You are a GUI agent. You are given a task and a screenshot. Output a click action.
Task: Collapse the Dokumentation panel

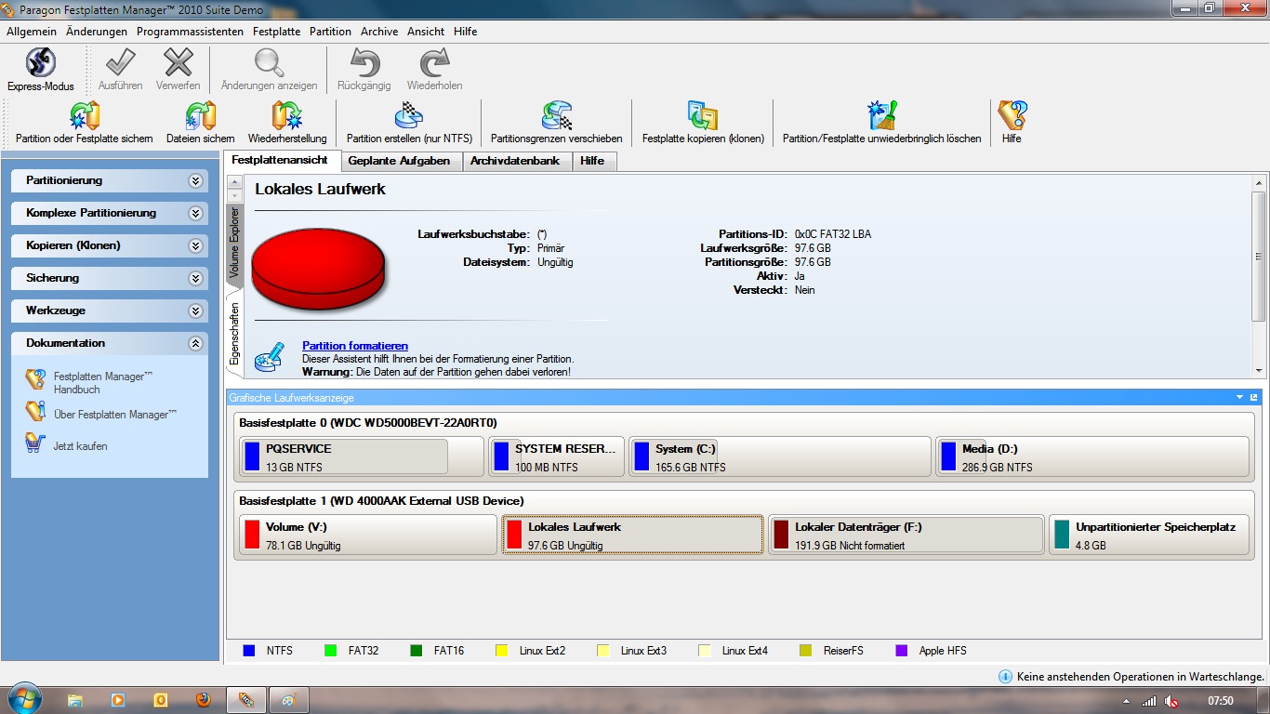point(195,343)
